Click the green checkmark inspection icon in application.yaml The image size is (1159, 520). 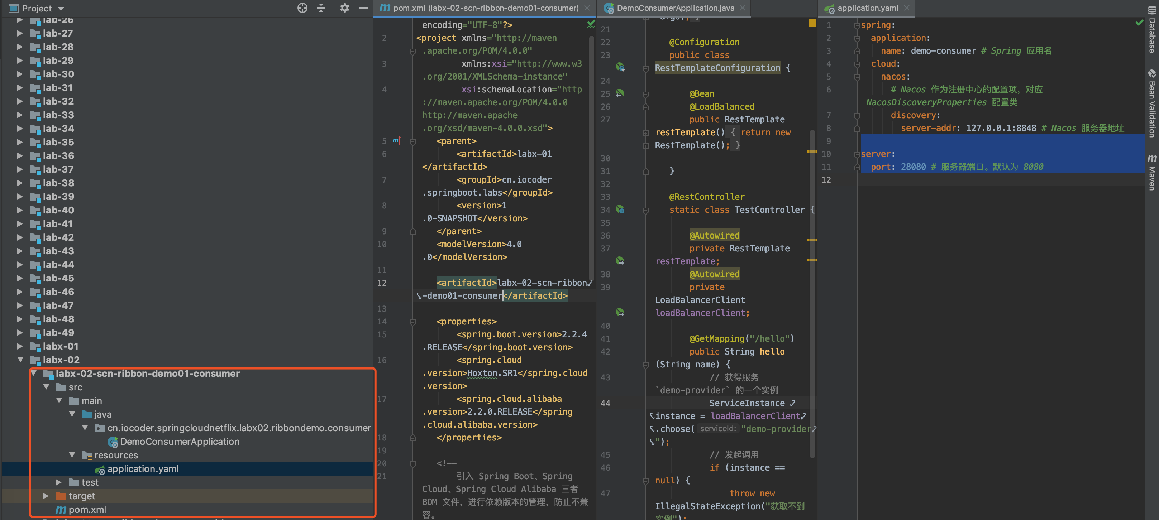(1139, 23)
